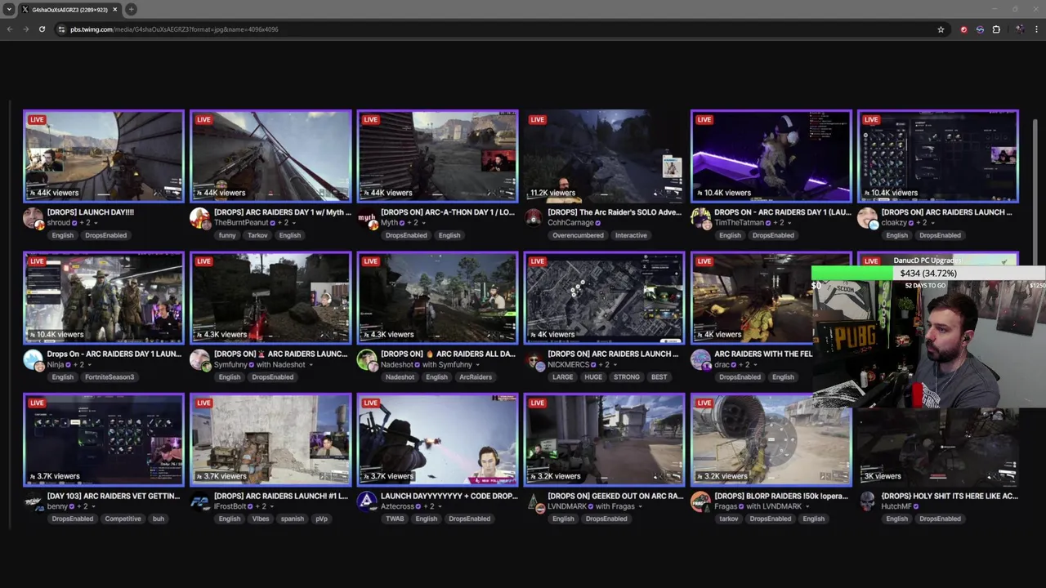Screen dimensions: 1046x588
Task: Click cloakzy's channel avatar
Action: point(867,218)
